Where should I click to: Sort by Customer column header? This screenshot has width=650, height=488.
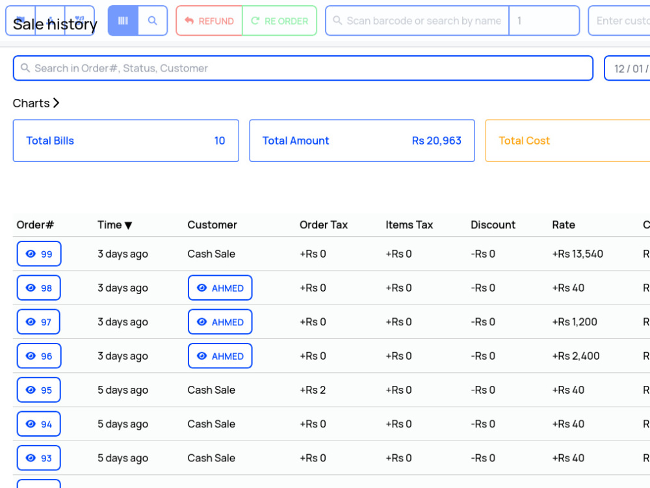coord(213,225)
